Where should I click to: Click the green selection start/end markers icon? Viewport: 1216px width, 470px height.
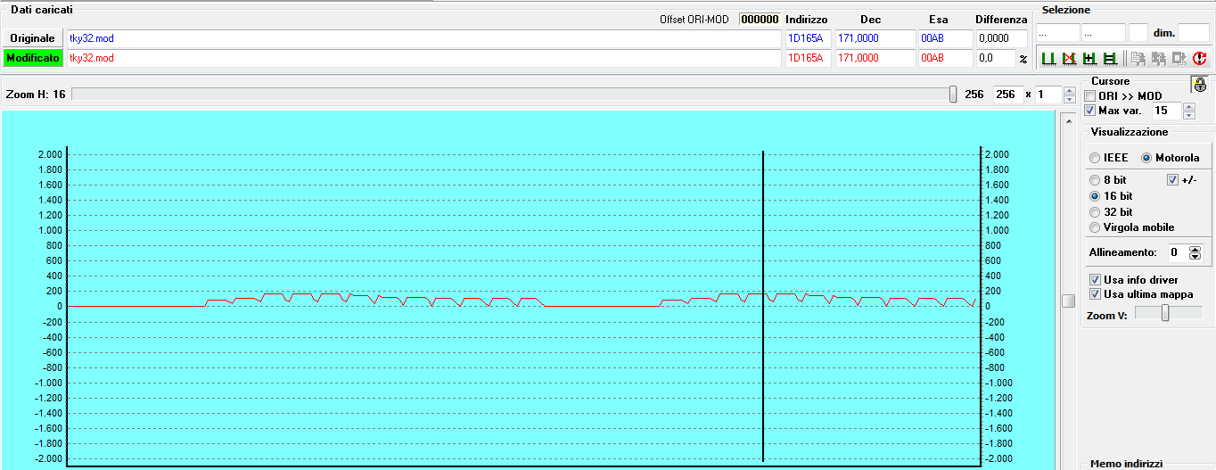pyautogui.click(x=1048, y=59)
